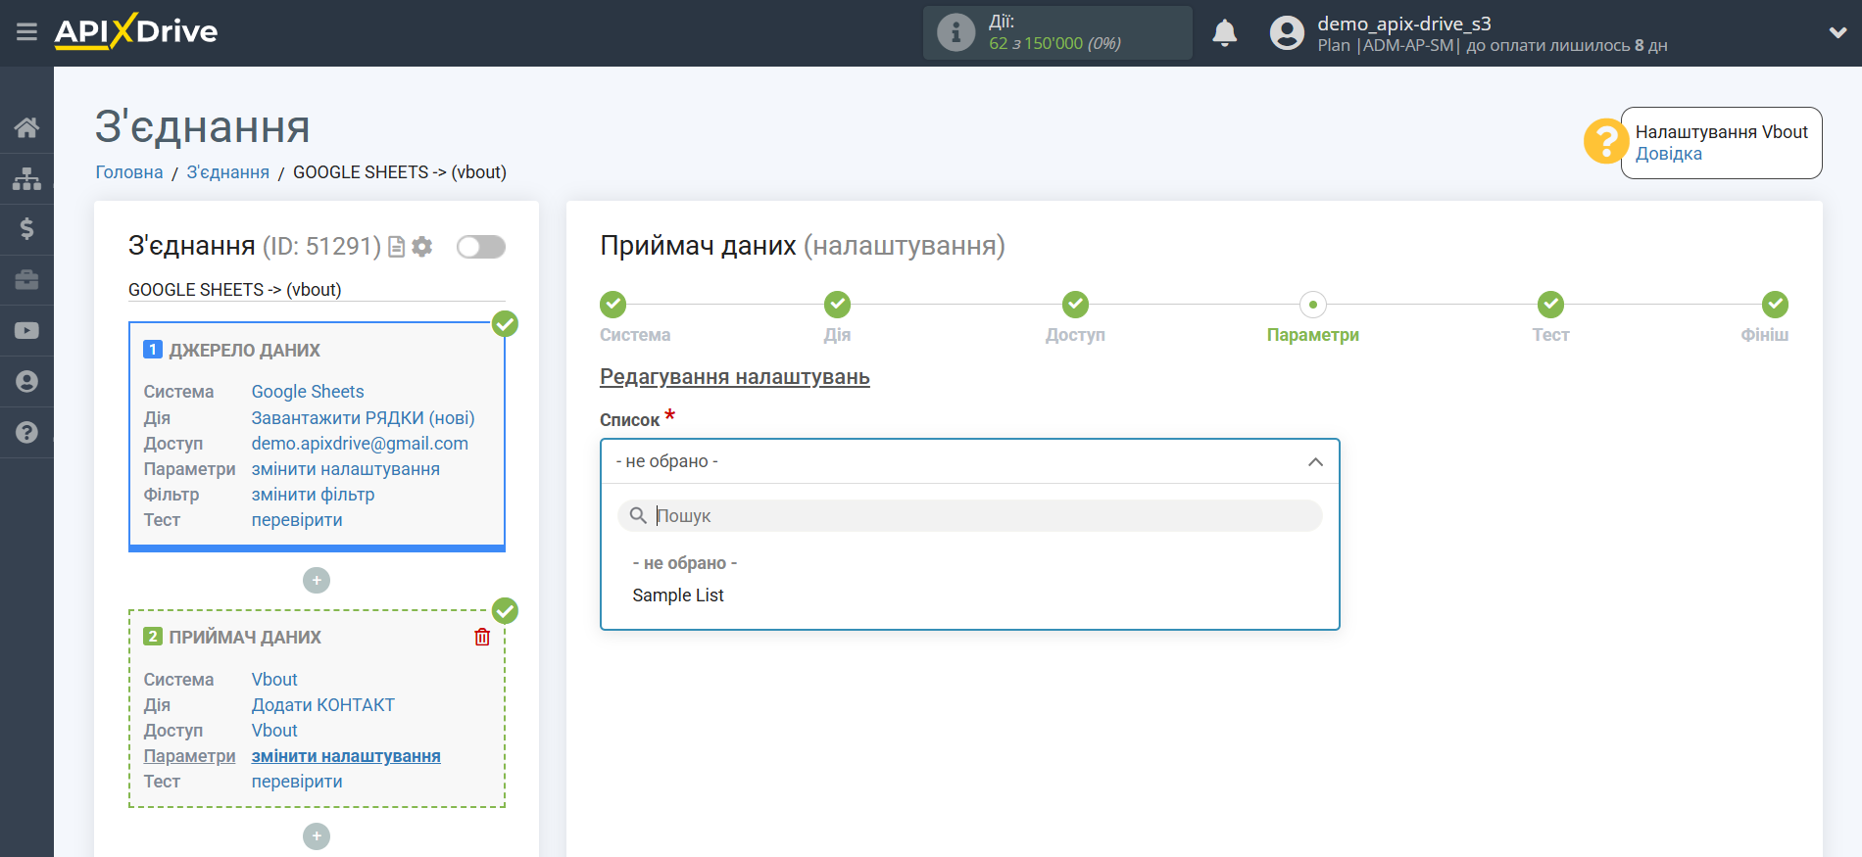The image size is (1862, 857).
Task: Open profile sidebar icon
Action: pyautogui.click(x=26, y=381)
